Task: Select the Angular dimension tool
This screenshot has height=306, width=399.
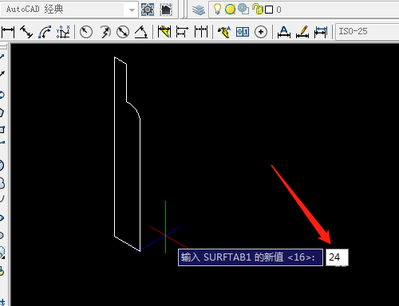Action: [141, 32]
